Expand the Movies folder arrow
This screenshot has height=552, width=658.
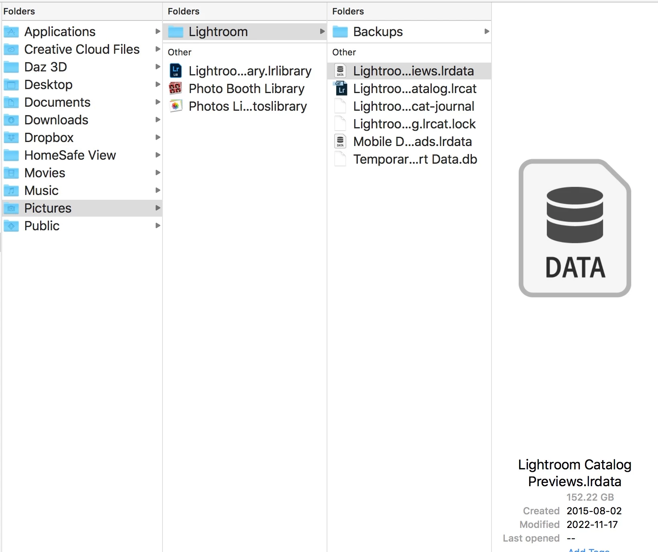158,172
